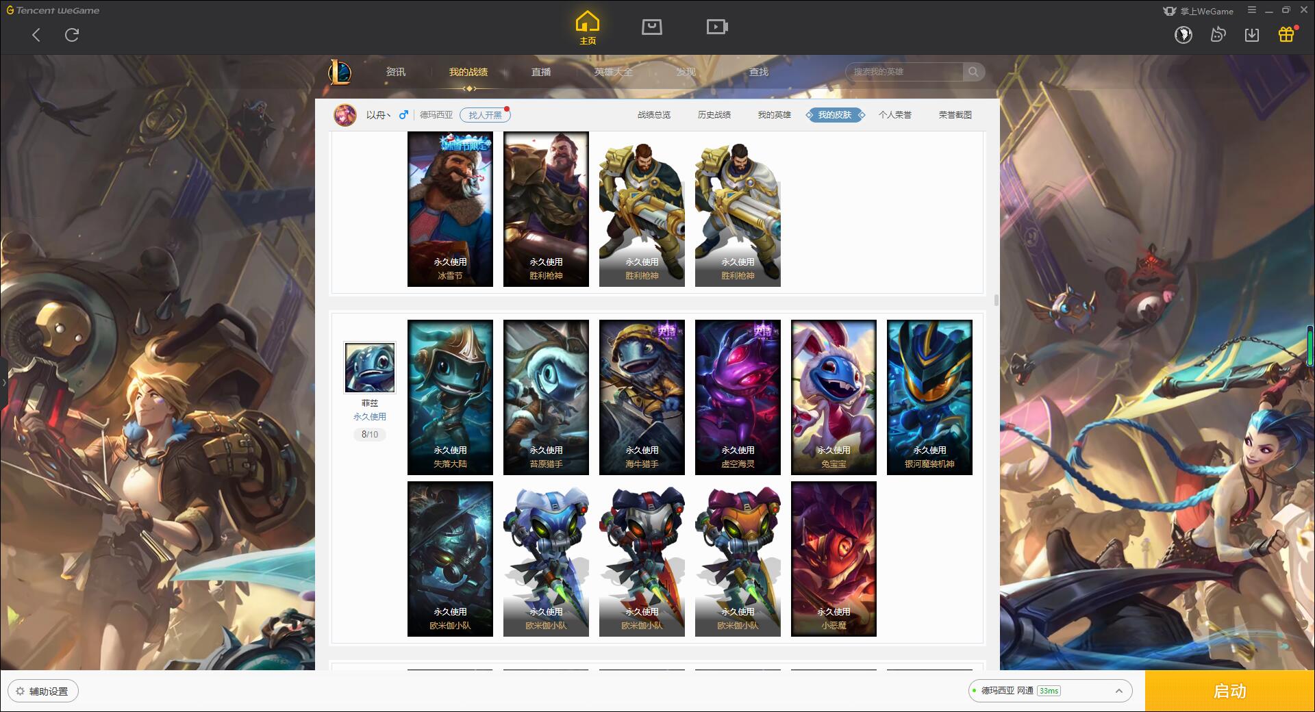Open the hamburger main menu
The height and width of the screenshot is (712, 1315).
click(1252, 10)
